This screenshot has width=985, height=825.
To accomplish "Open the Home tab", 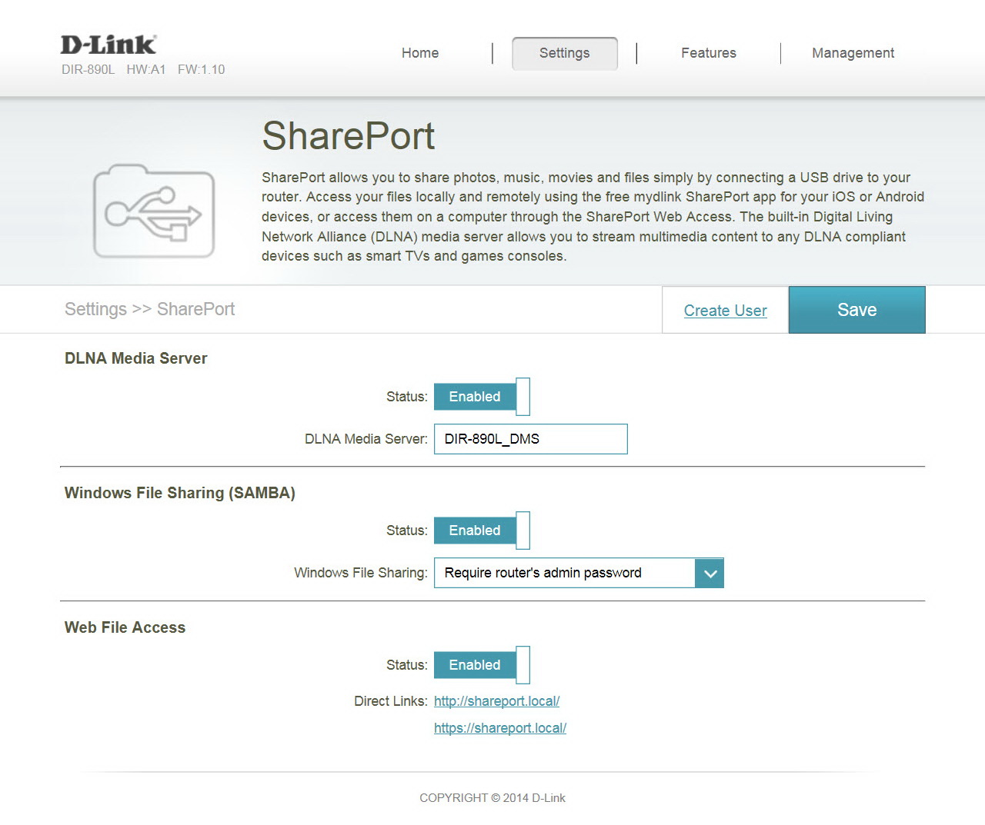I will [x=420, y=53].
